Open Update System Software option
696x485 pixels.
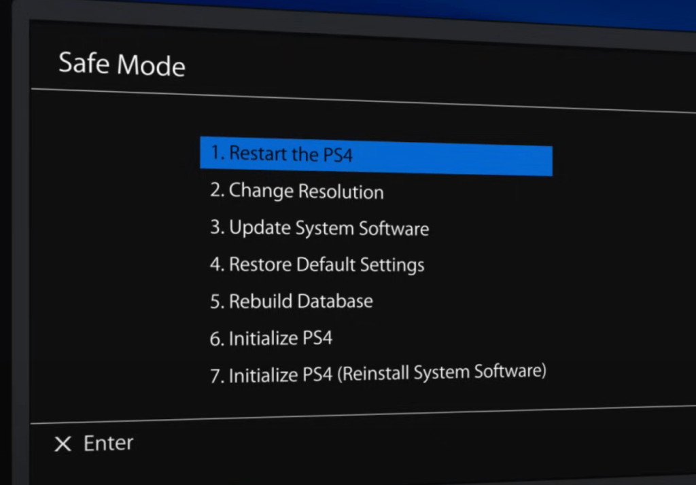point(319,228)
